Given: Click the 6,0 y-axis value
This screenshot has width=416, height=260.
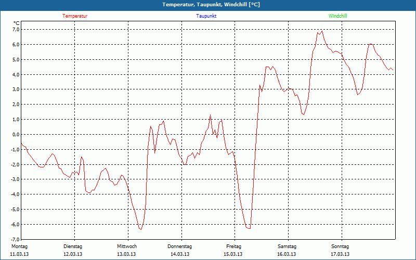Looking at the screenshot, I should tap(16, 45).
